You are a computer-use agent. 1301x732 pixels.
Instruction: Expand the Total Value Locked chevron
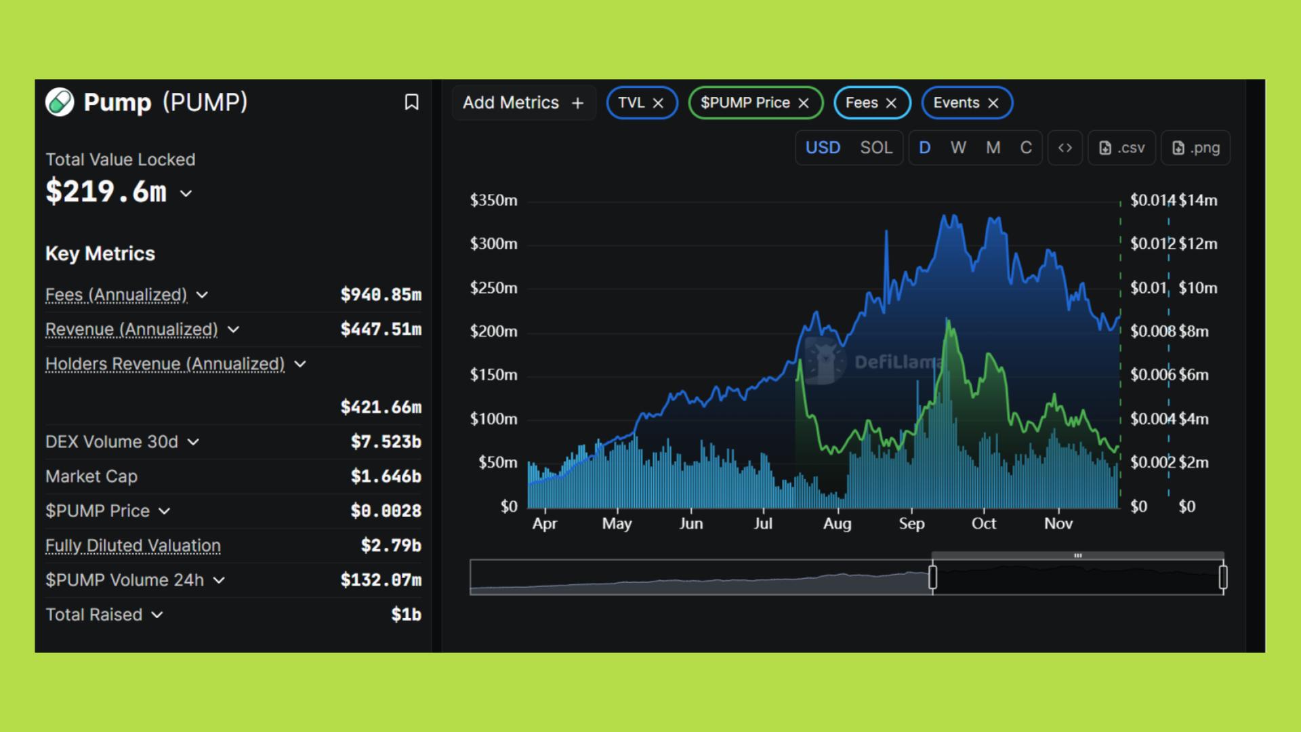186,194
